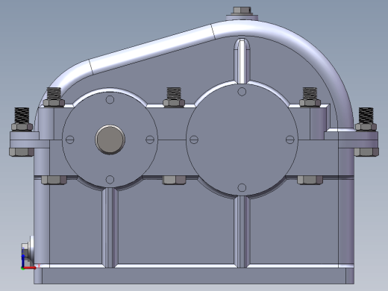
Task: Select the lower rib beneath large bearing cover
Action: 242,232
